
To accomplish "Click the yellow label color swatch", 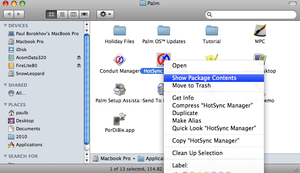I will (x=199, y=173).
